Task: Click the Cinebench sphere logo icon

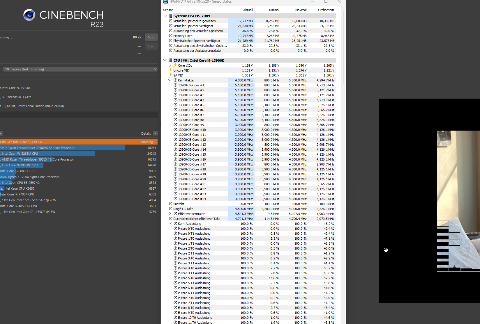Action: 29,15
